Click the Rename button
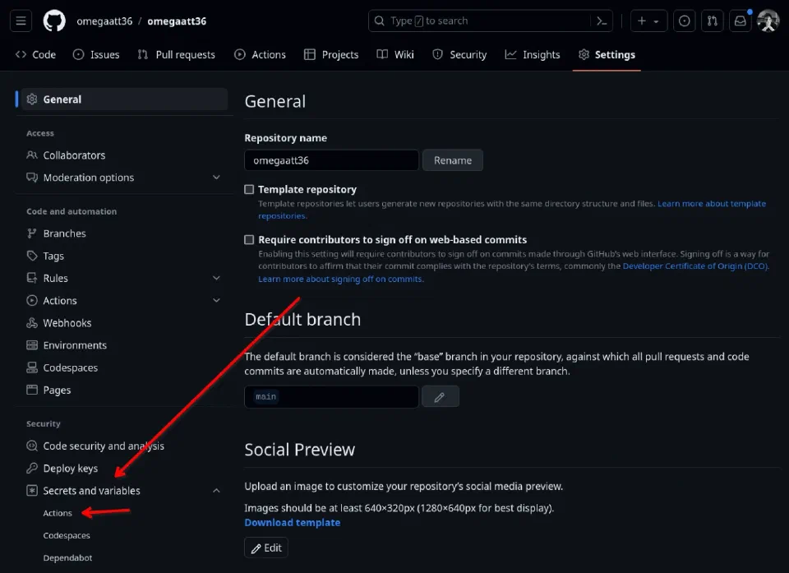The height and width of the screenshot is (573, 789). point(453,160)
